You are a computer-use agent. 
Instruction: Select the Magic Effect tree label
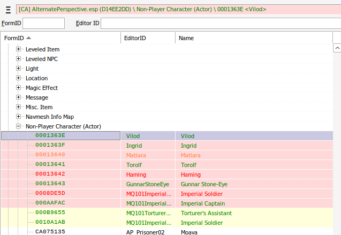[42, 88]
